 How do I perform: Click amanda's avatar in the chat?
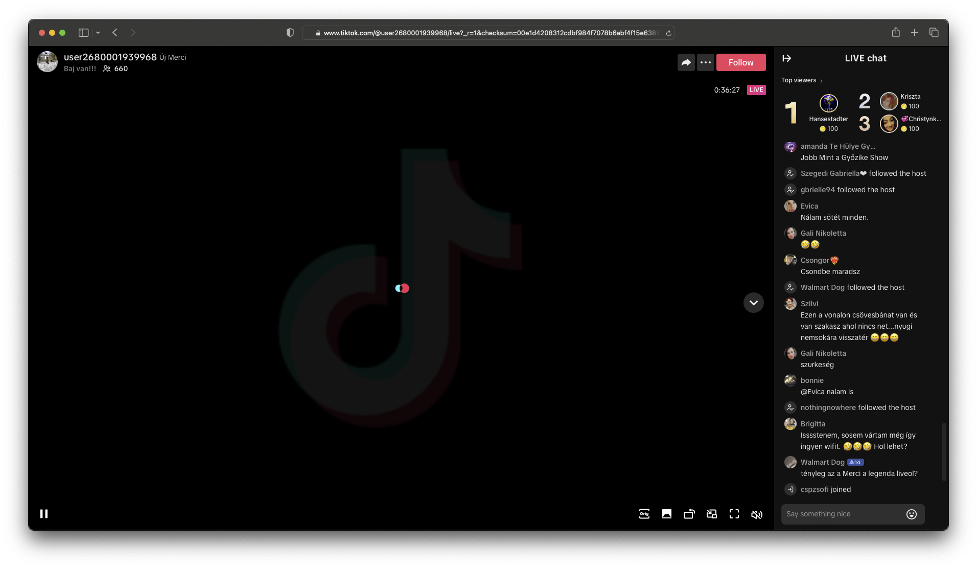790,147
